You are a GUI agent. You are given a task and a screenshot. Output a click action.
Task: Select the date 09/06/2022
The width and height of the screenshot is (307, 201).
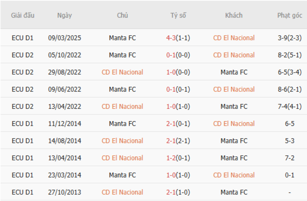point(64,89)
